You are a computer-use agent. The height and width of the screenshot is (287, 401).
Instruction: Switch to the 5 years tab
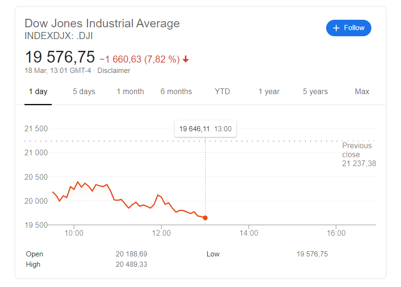tap(315, 92)
